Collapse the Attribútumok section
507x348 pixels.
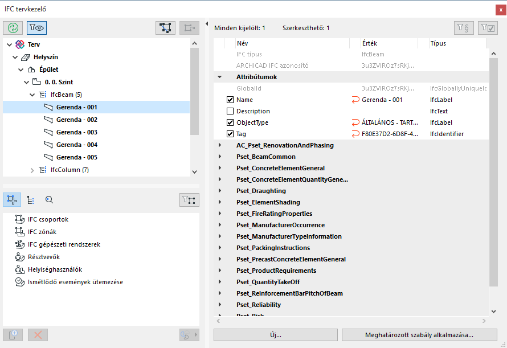[219, 77]
